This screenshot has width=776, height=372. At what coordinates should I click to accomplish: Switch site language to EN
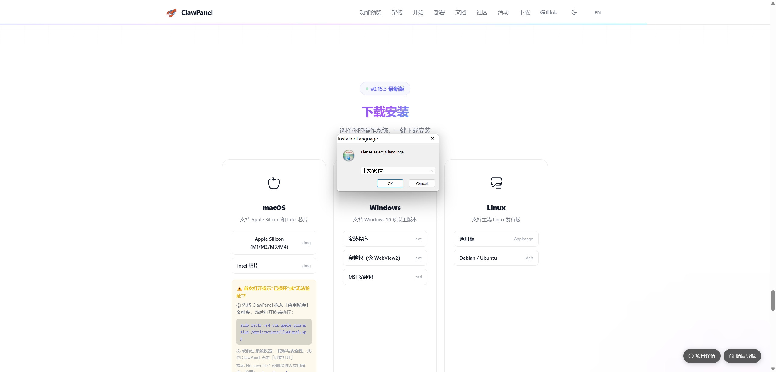pyautogui.click(x=597, y=12)
